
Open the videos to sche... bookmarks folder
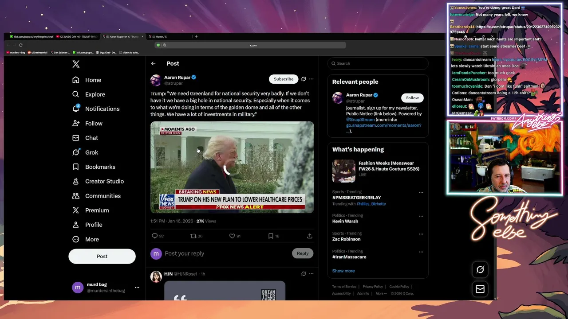pyautogui.click(x=129, y=52)
